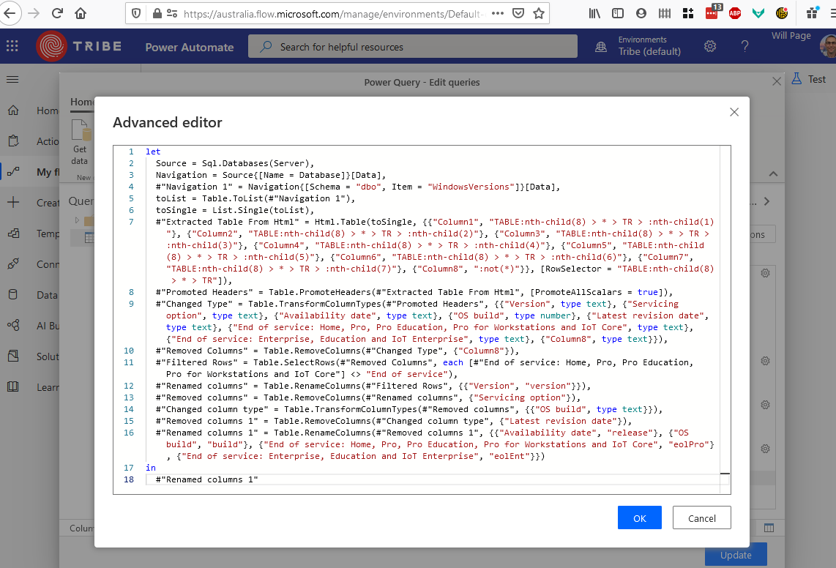Open the Firefox application menu
836x568 pixels.
tap(829, 13)
